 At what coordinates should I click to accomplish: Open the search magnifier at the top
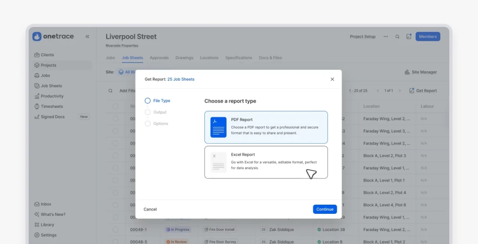pos(397,36)
